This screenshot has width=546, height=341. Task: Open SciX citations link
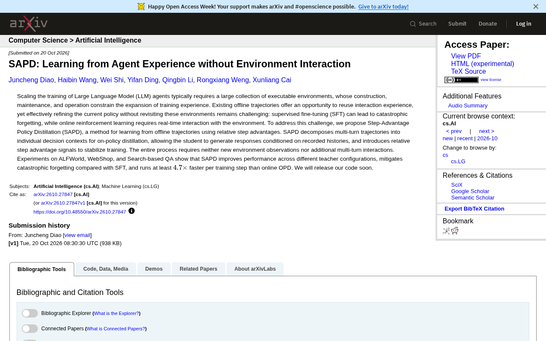point(457,185)
